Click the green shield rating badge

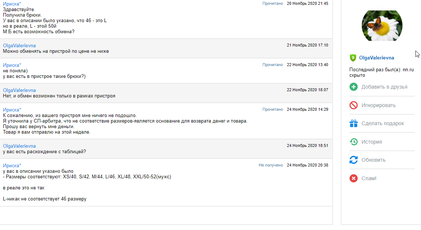pos(353,58)
